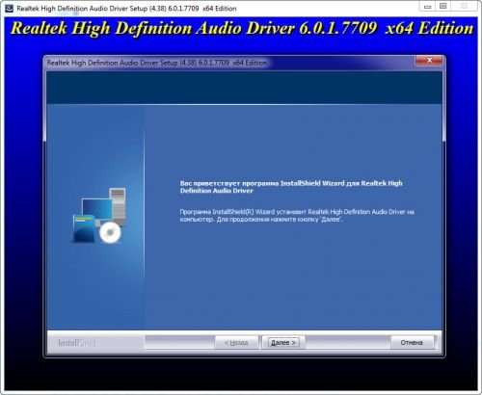Click the computer and CD installer graphic
The image size is (482, 395).
pos(99,216)
